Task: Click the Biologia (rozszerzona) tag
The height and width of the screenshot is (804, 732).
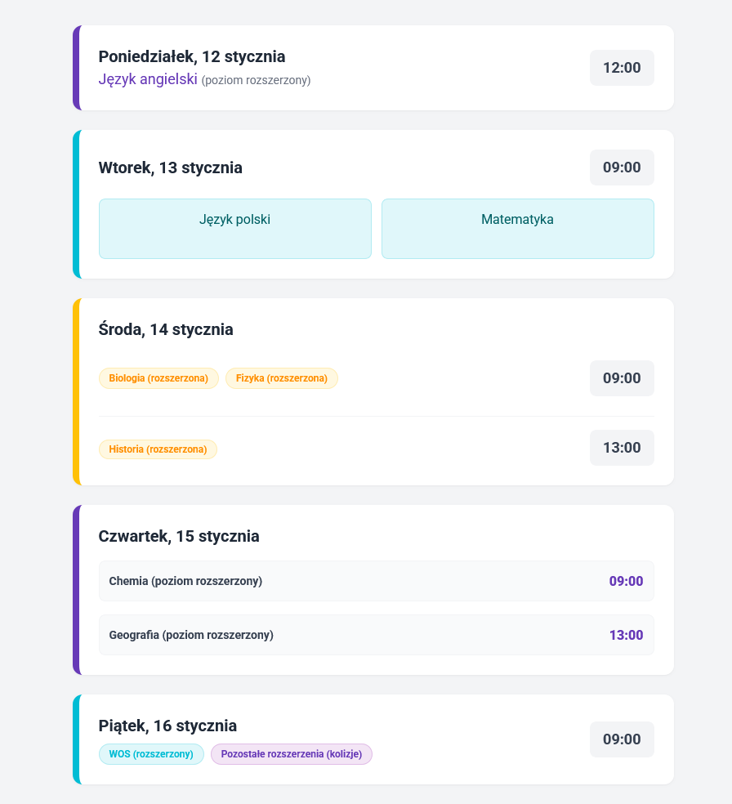Action: point(158,378)
